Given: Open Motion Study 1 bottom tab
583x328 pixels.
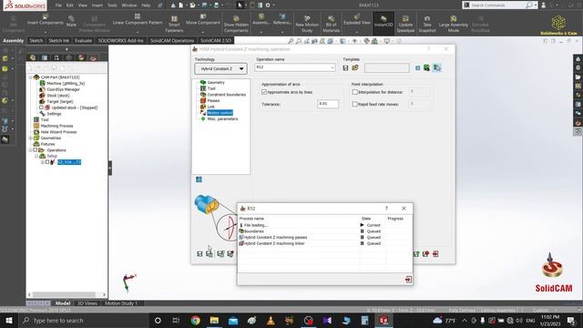Looking at the screenshot, I should tap(121, 303).
